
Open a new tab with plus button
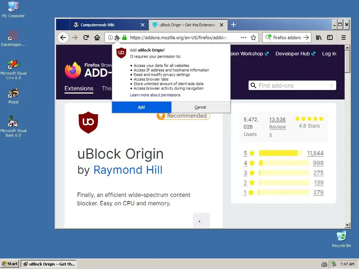233,25
